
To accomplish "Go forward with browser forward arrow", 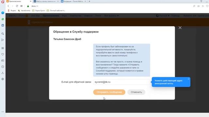I will pos(12,6).
